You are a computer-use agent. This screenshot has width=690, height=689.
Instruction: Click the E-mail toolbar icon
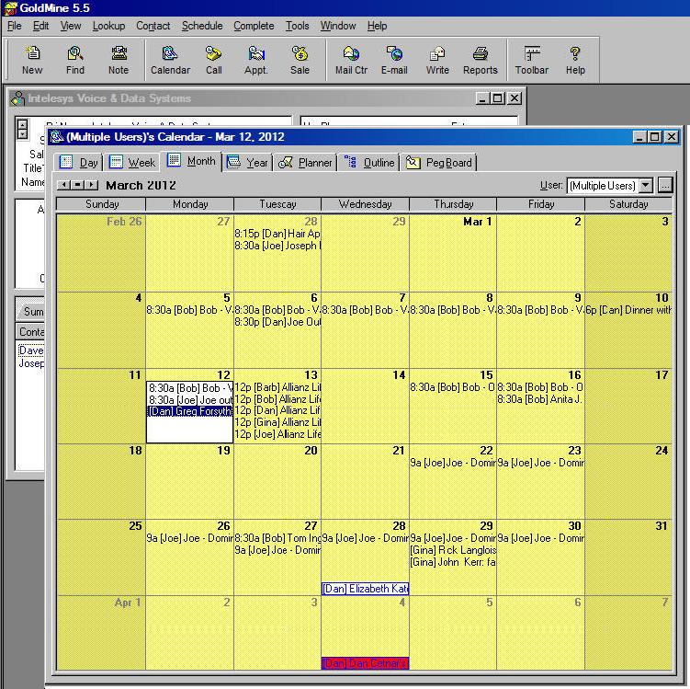394,60
